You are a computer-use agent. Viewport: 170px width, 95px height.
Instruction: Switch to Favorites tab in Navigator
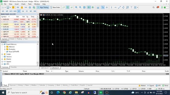tap(14, 67)
